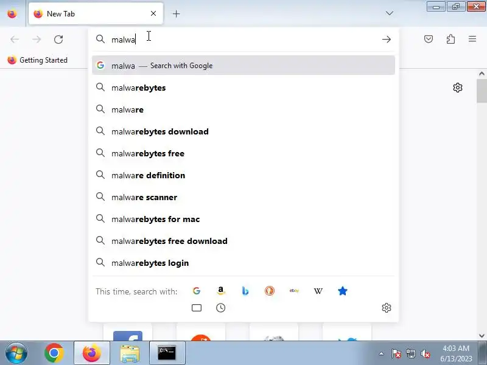Image resolution: width=487 pixels, height=365 pixels.
Task: Open Command Prompt taskbar button
Action: point(167,353)
